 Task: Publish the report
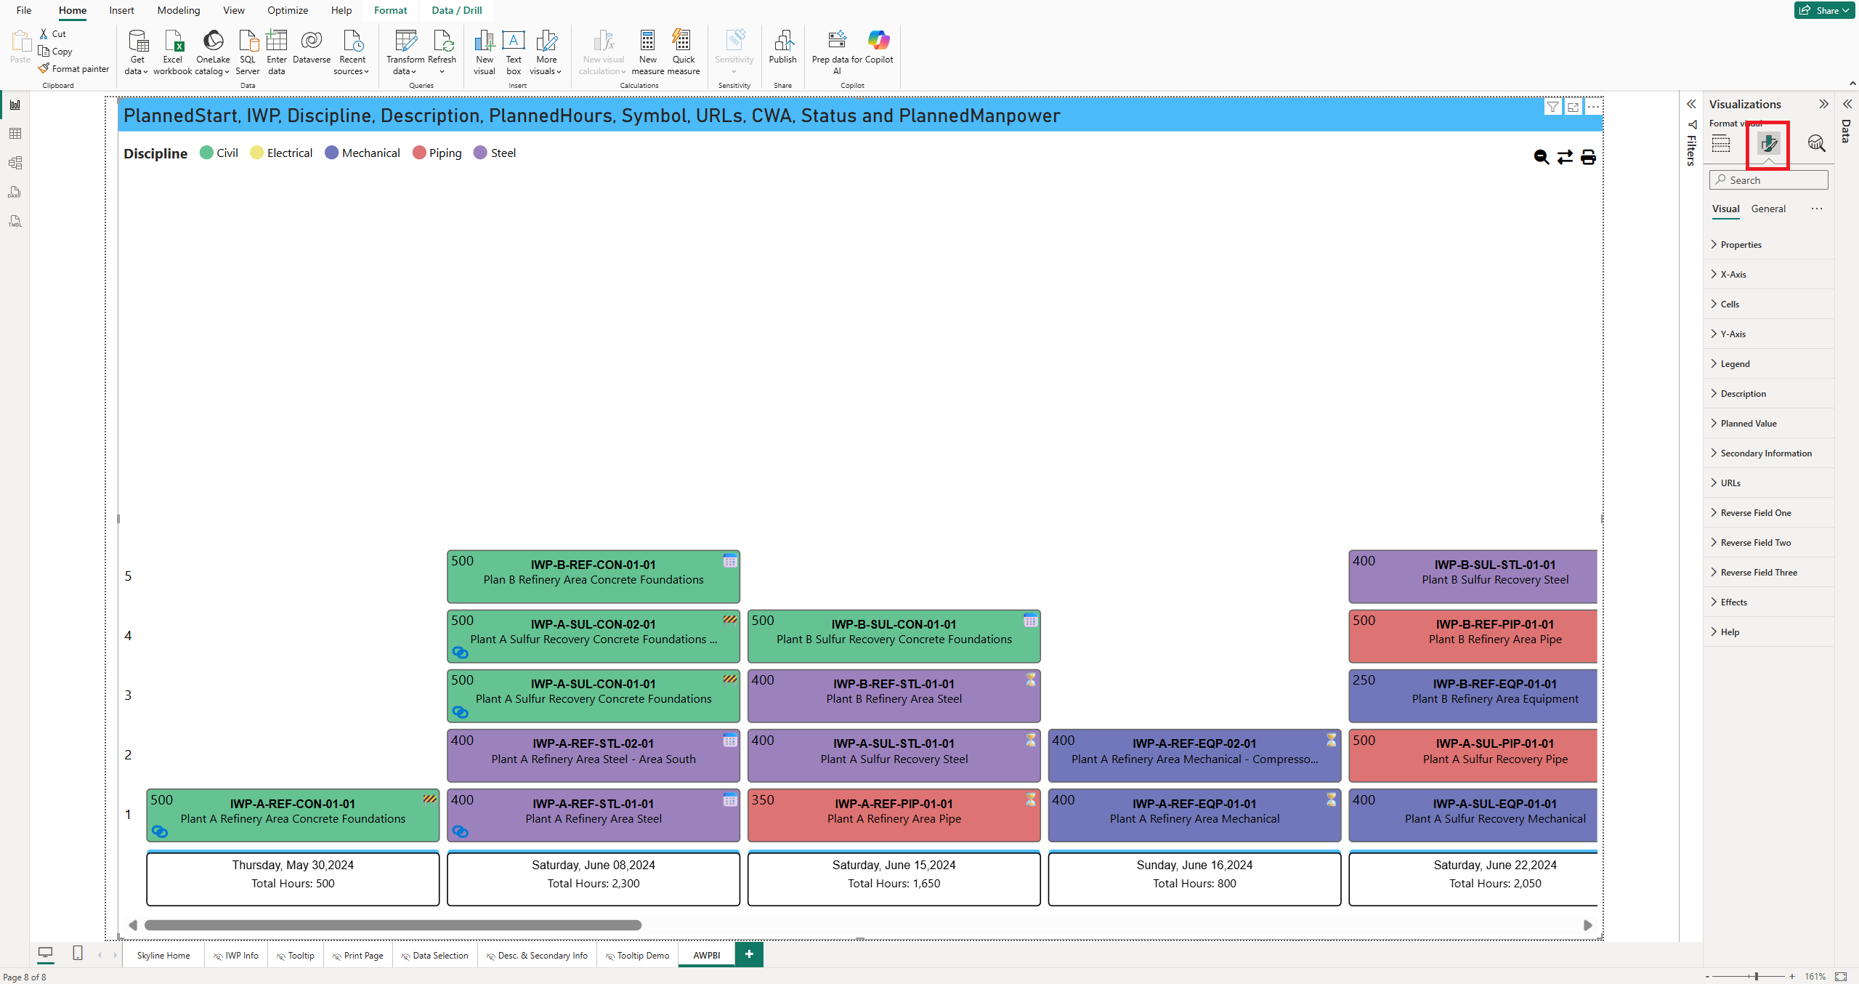point(783,47)
